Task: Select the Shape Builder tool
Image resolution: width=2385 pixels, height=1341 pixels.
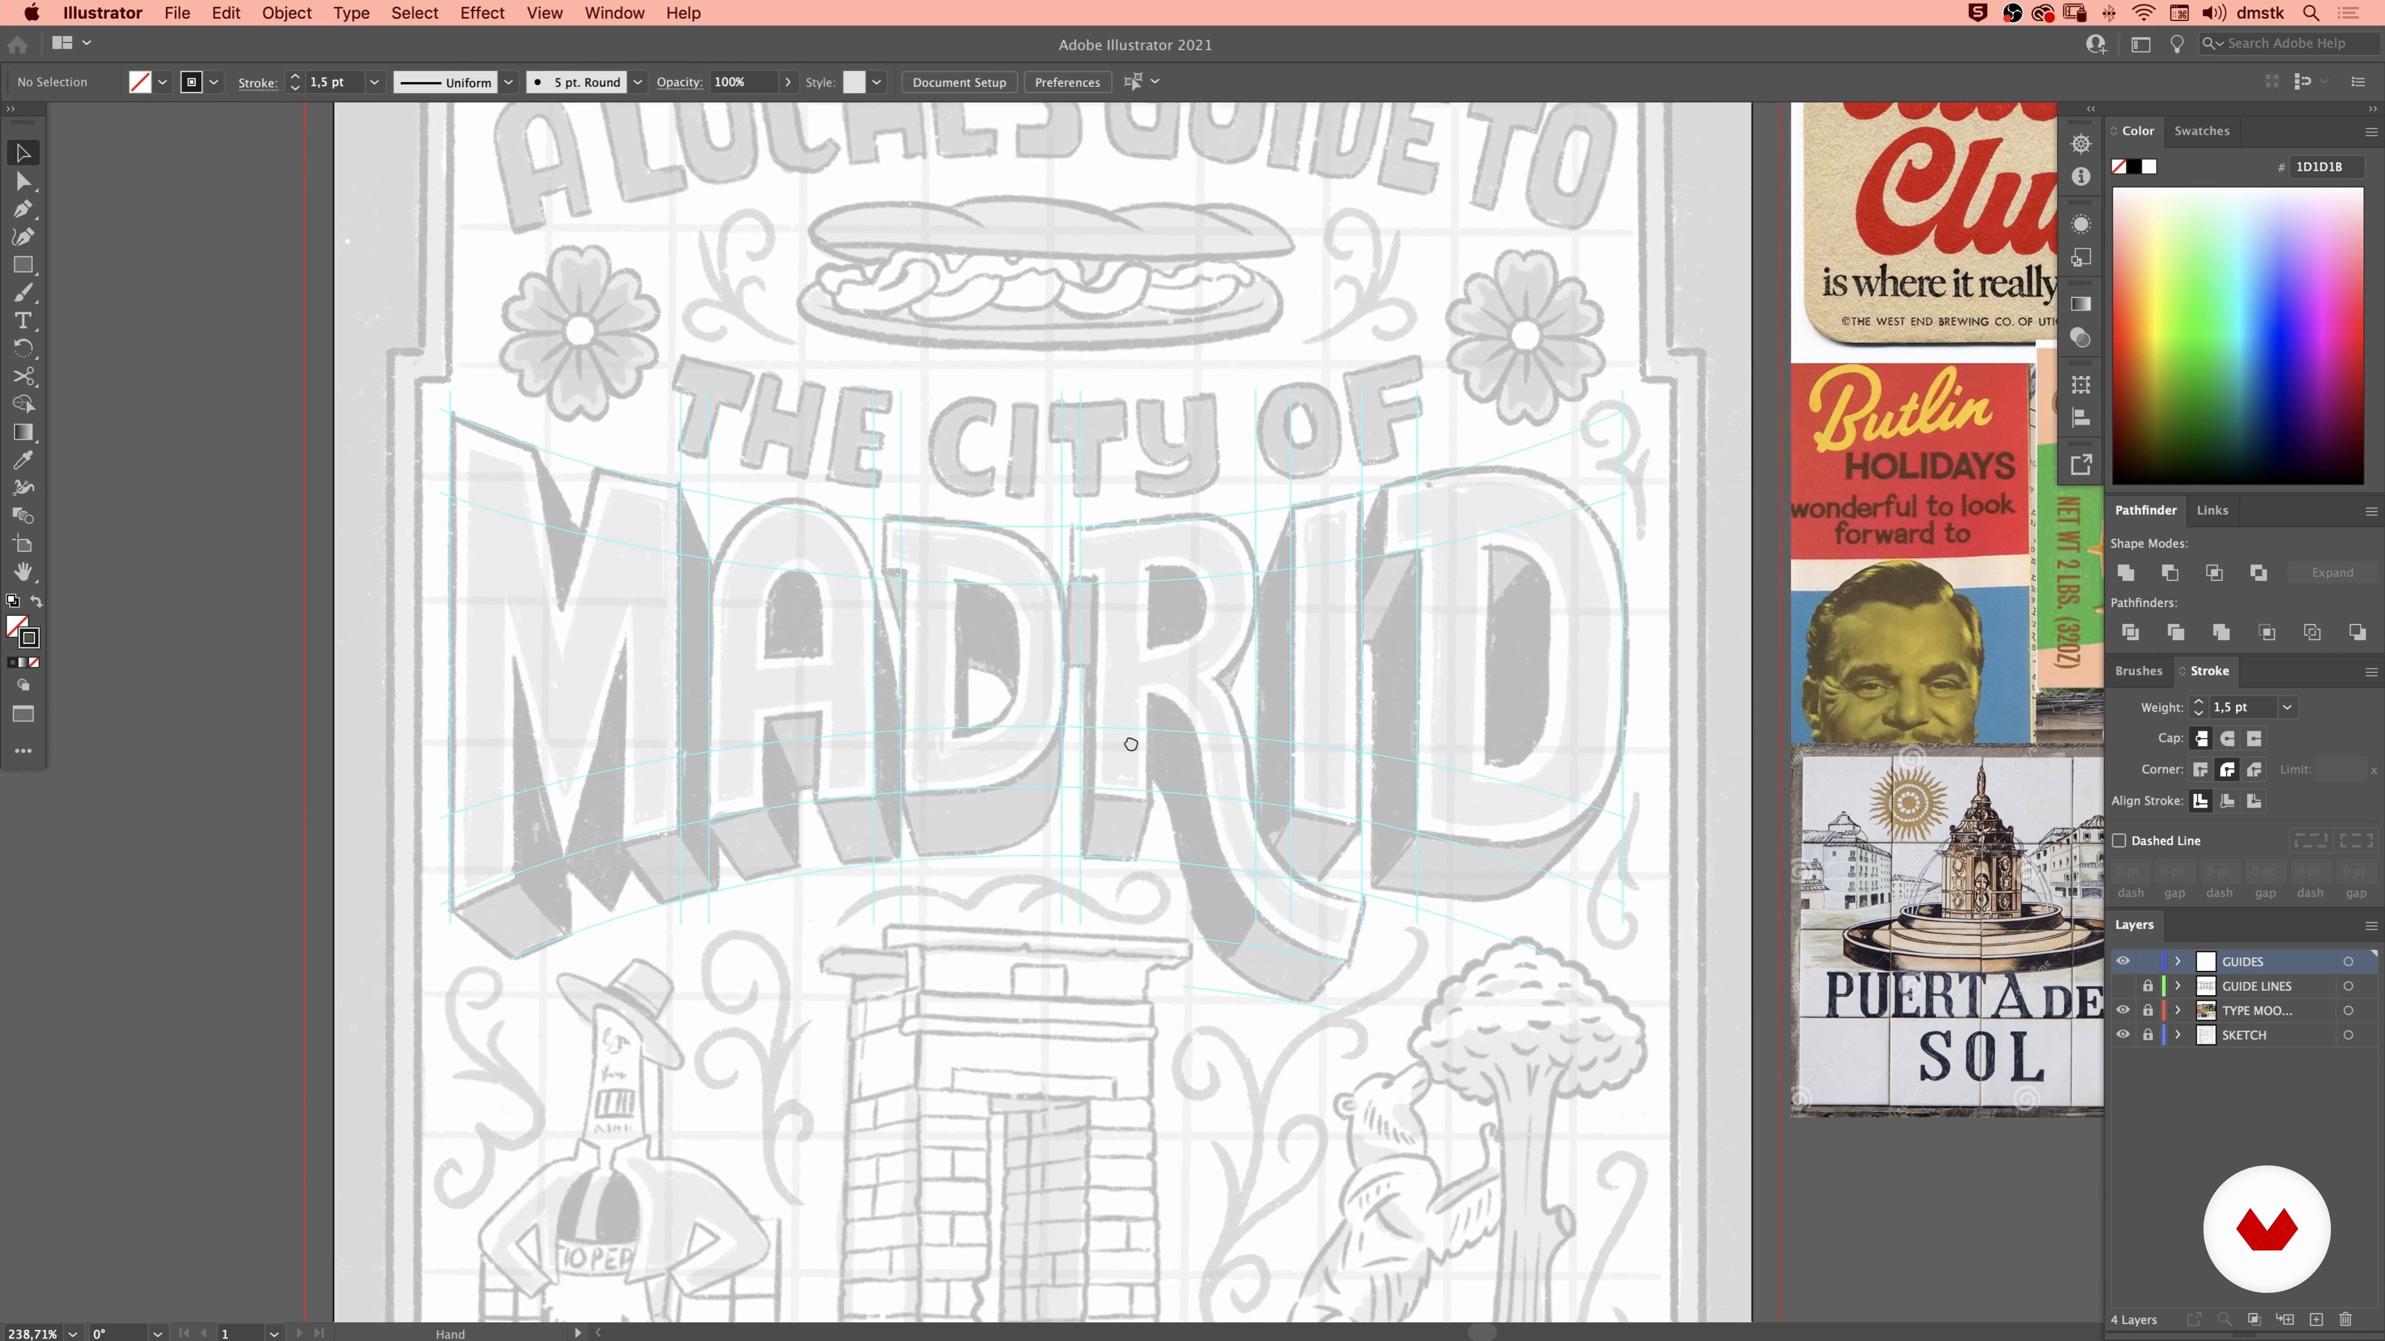Action: point(23,404)
